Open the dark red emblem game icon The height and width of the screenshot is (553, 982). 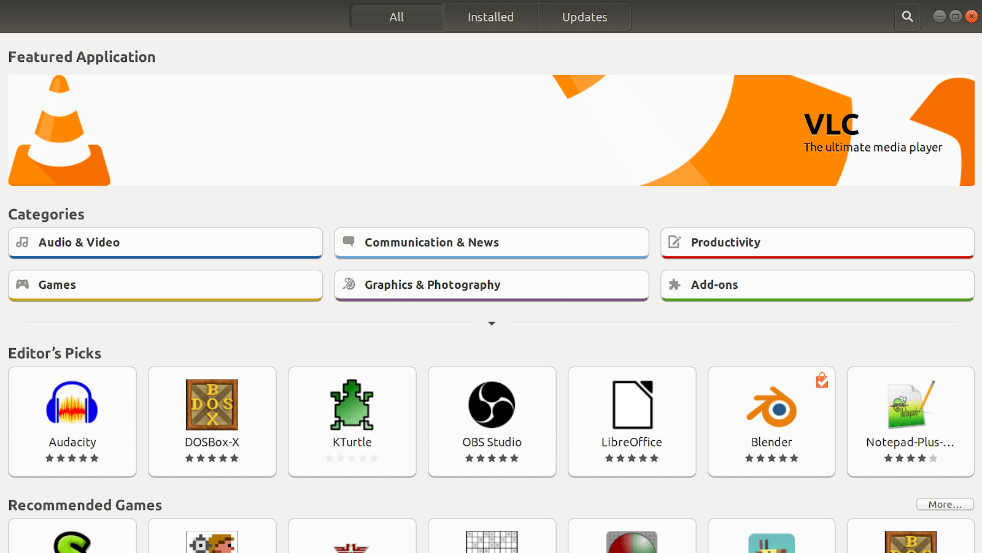tap(352, 547)
